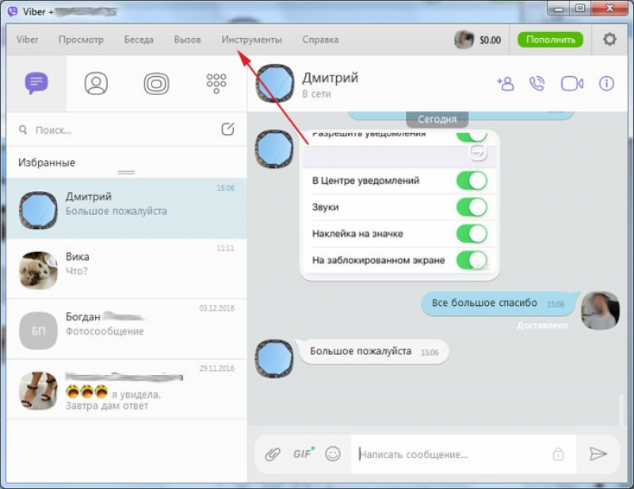Open the emoji picker
The height and width of the screenshot is (489, 634).
(x=333, y=453)
